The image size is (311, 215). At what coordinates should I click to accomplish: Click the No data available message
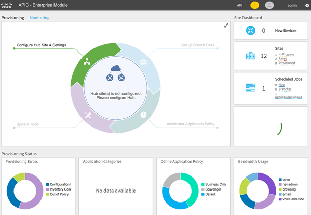click(x=116, y=191)
